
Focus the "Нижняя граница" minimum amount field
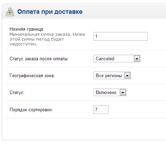pos(121,36)
